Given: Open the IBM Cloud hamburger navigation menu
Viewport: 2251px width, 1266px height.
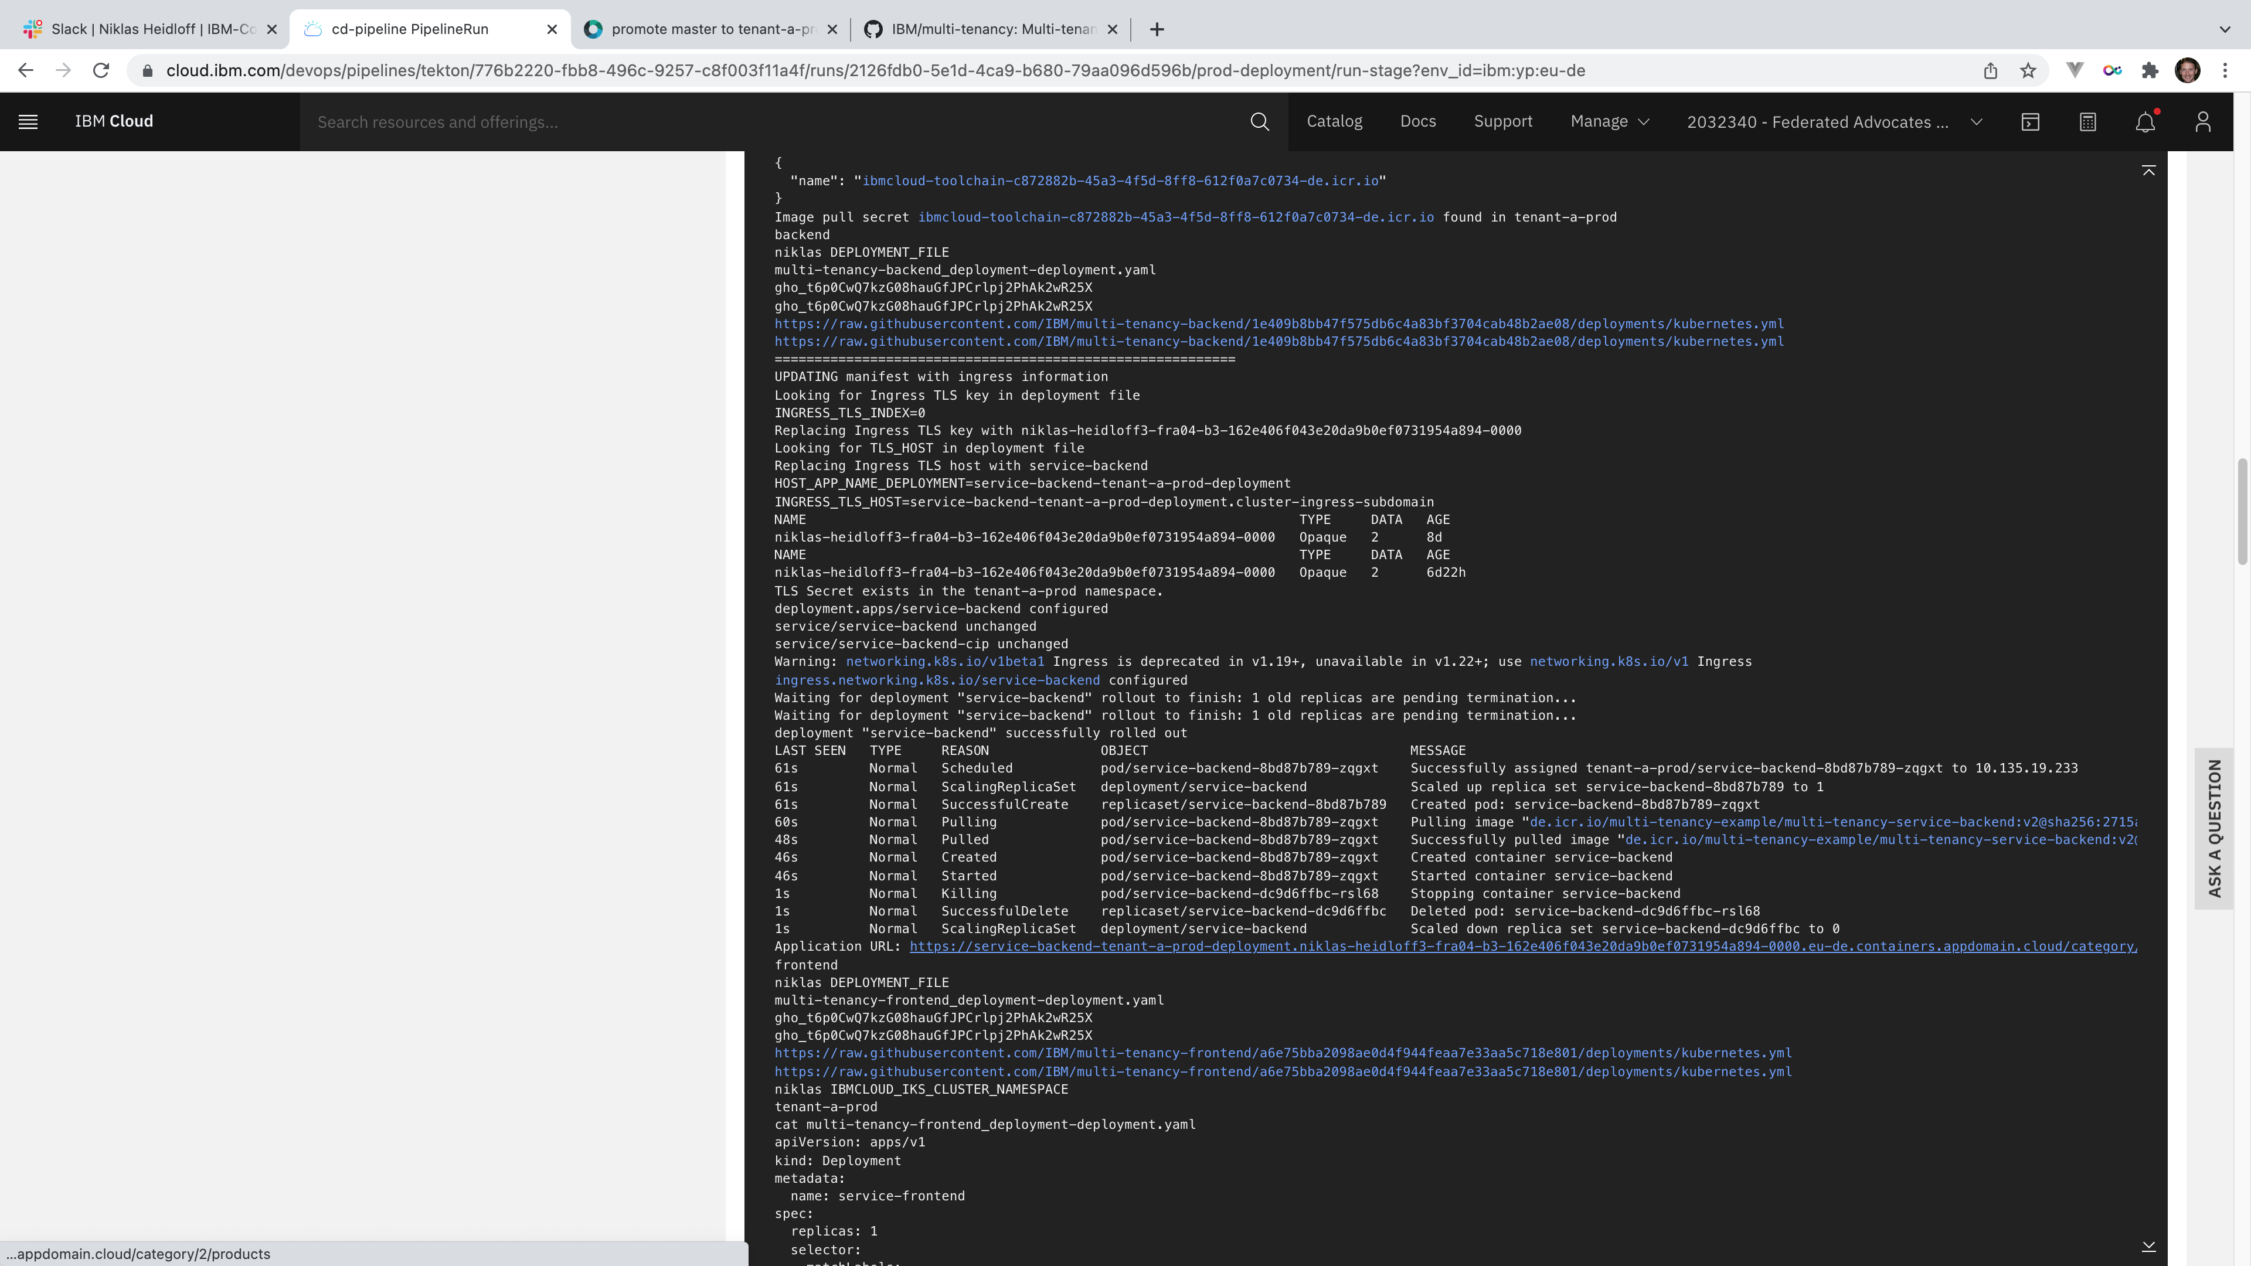Looking at the screenshot, I should (x=28, y=121).
